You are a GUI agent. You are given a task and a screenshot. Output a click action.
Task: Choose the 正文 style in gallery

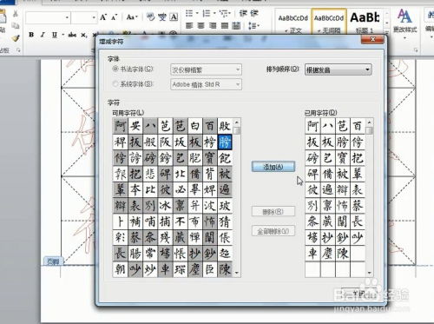293,22
